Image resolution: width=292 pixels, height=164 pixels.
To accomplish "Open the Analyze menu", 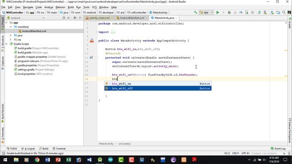I will point(49,7).
